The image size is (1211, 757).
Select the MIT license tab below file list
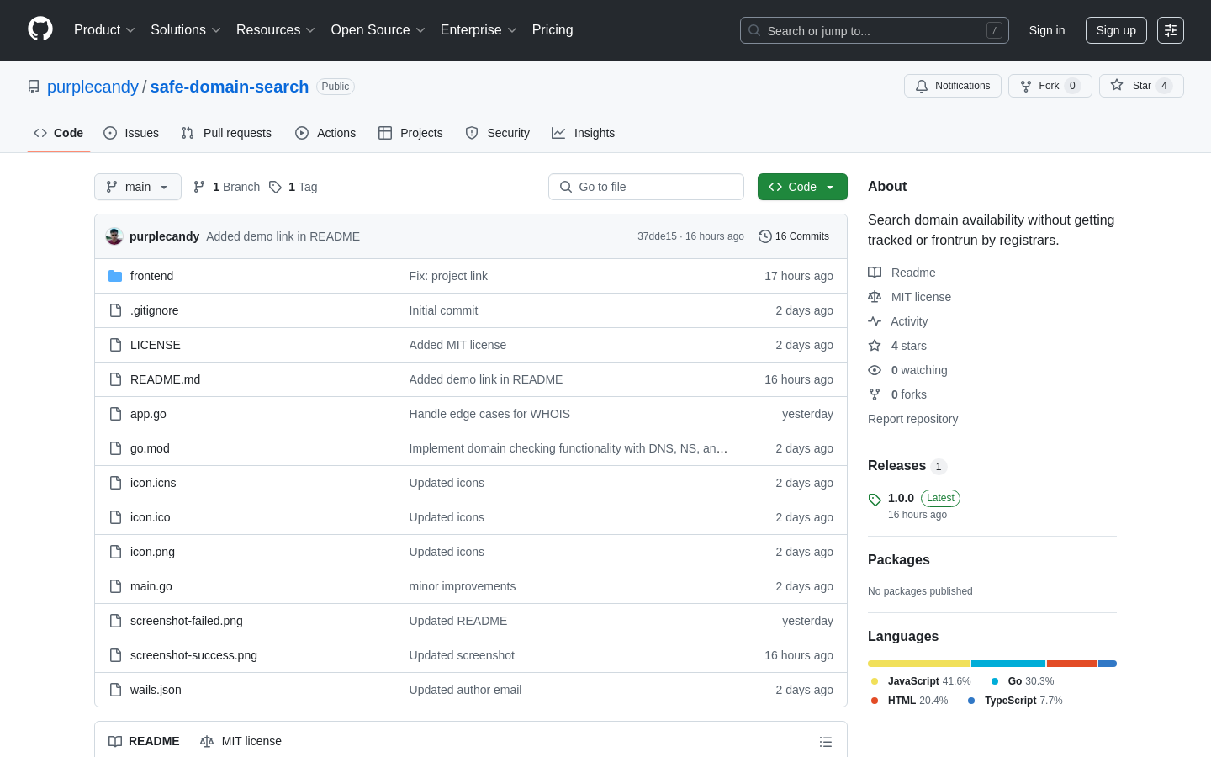[241, 741]
